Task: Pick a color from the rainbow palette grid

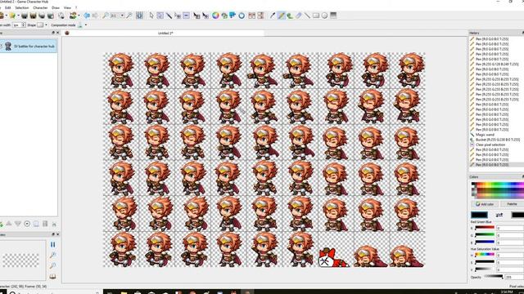Action: pyautogui.click(x=498, y=189)
